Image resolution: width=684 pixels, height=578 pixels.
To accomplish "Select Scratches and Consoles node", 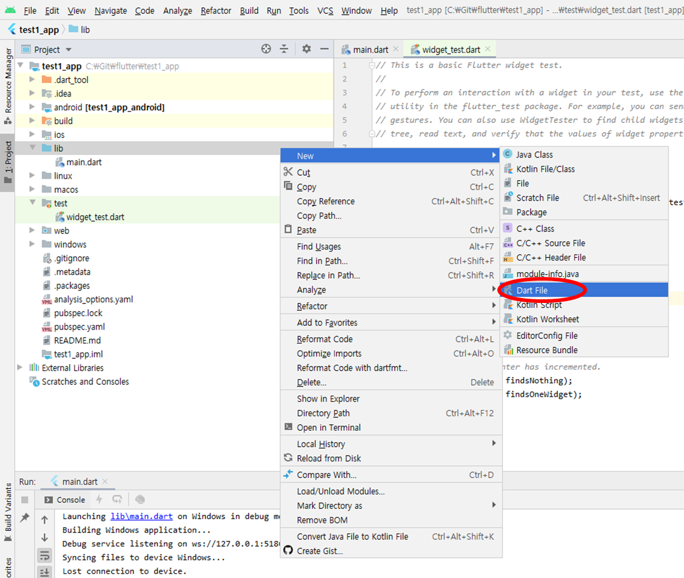I will [x=79, y=382].
